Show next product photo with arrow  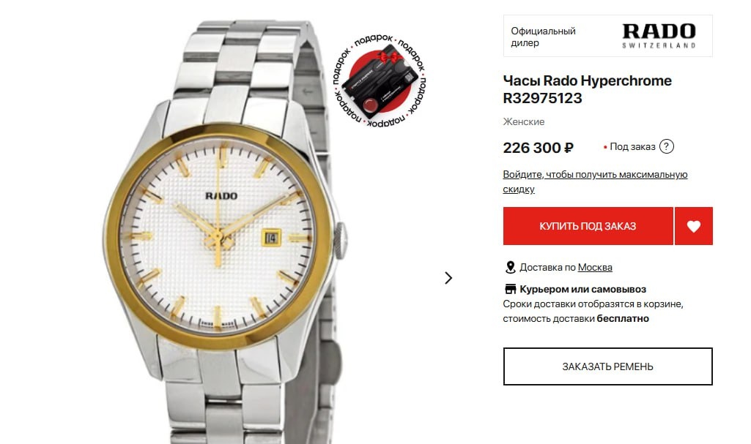point(448,278)
